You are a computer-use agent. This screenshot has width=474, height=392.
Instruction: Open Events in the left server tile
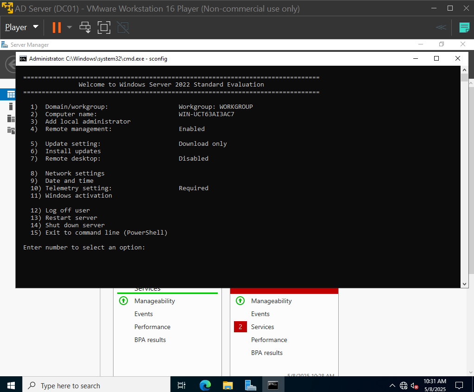144,314
